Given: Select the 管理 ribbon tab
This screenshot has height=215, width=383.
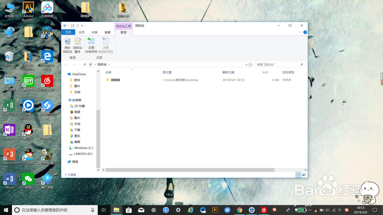Looking at the screenshot, I should [x=123, y=32].
